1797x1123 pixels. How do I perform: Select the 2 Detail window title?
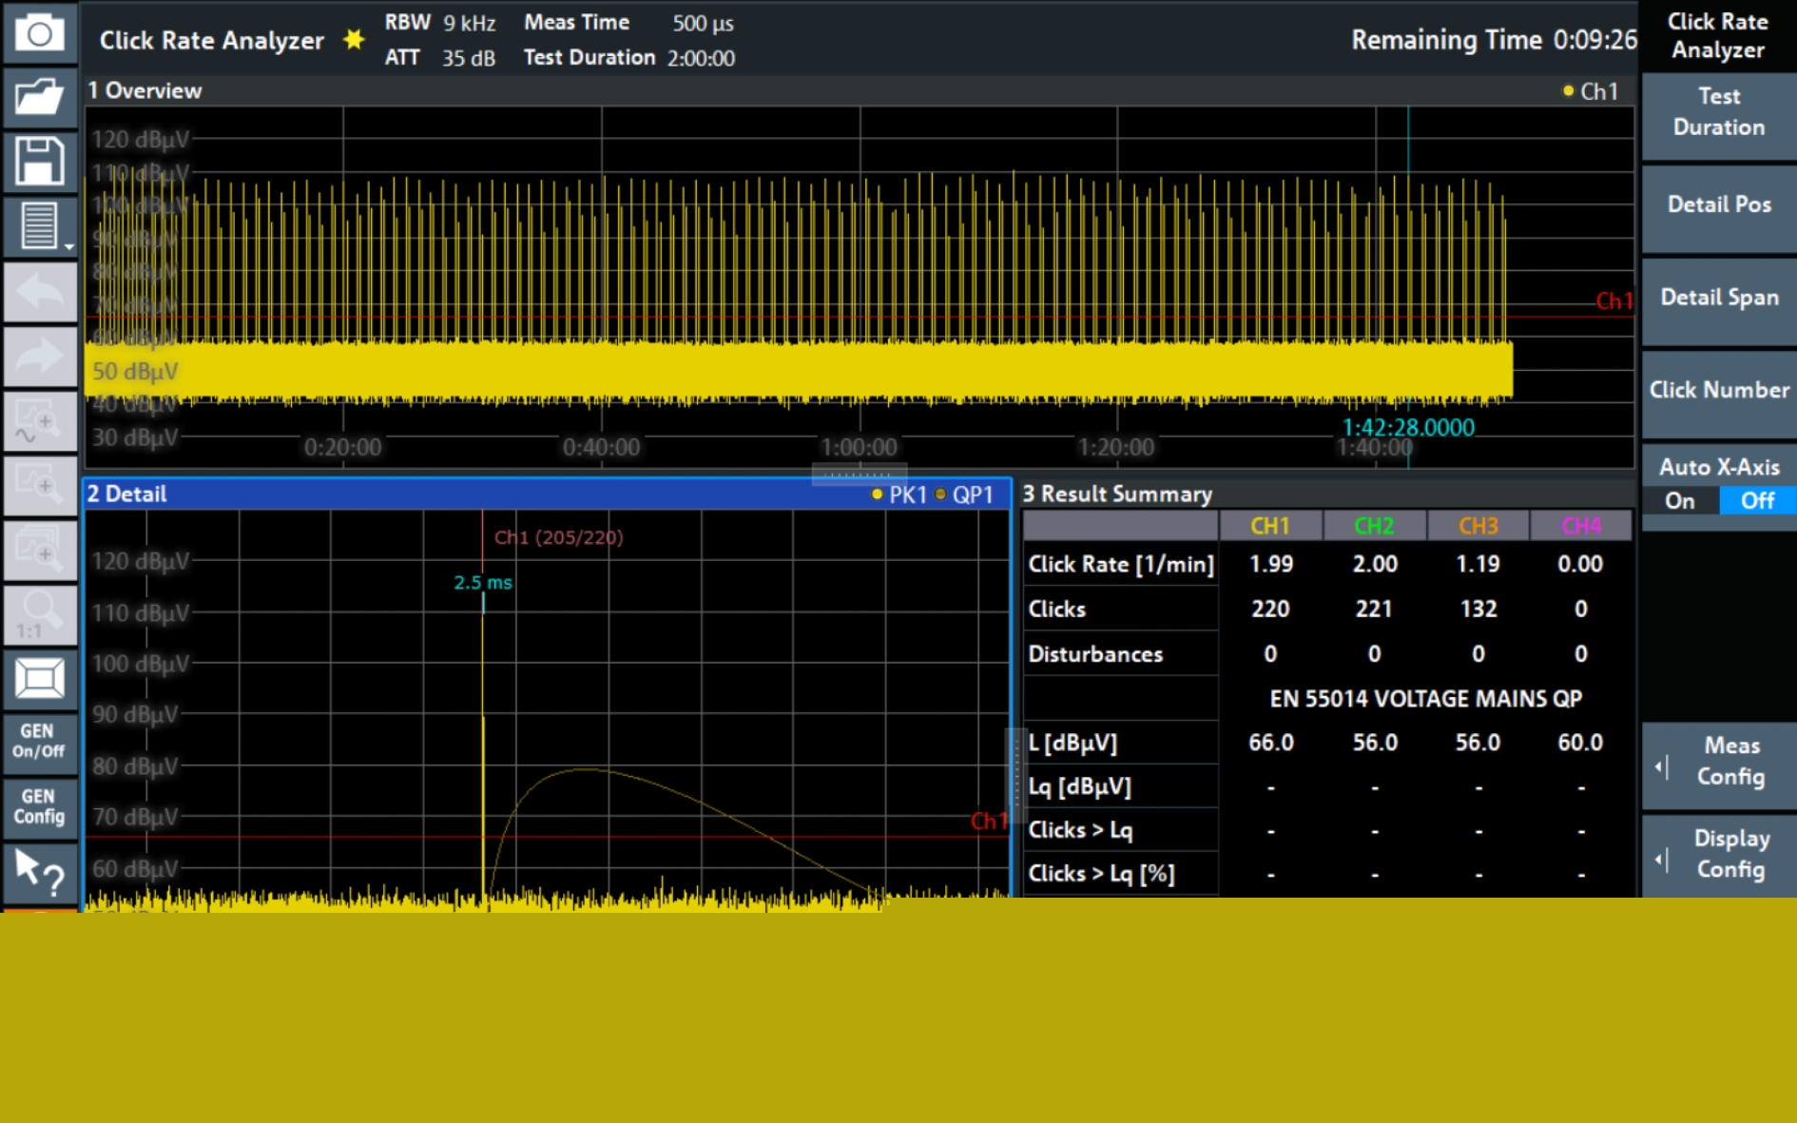point(126,494)
